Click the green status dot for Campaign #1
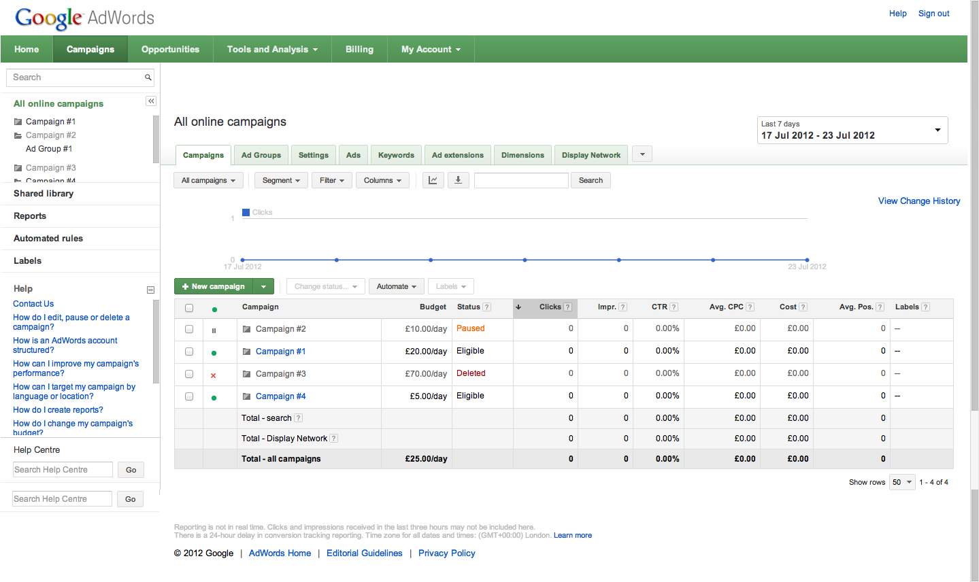The height and width of the screenshot is (582, 979). tap(214, 353)
